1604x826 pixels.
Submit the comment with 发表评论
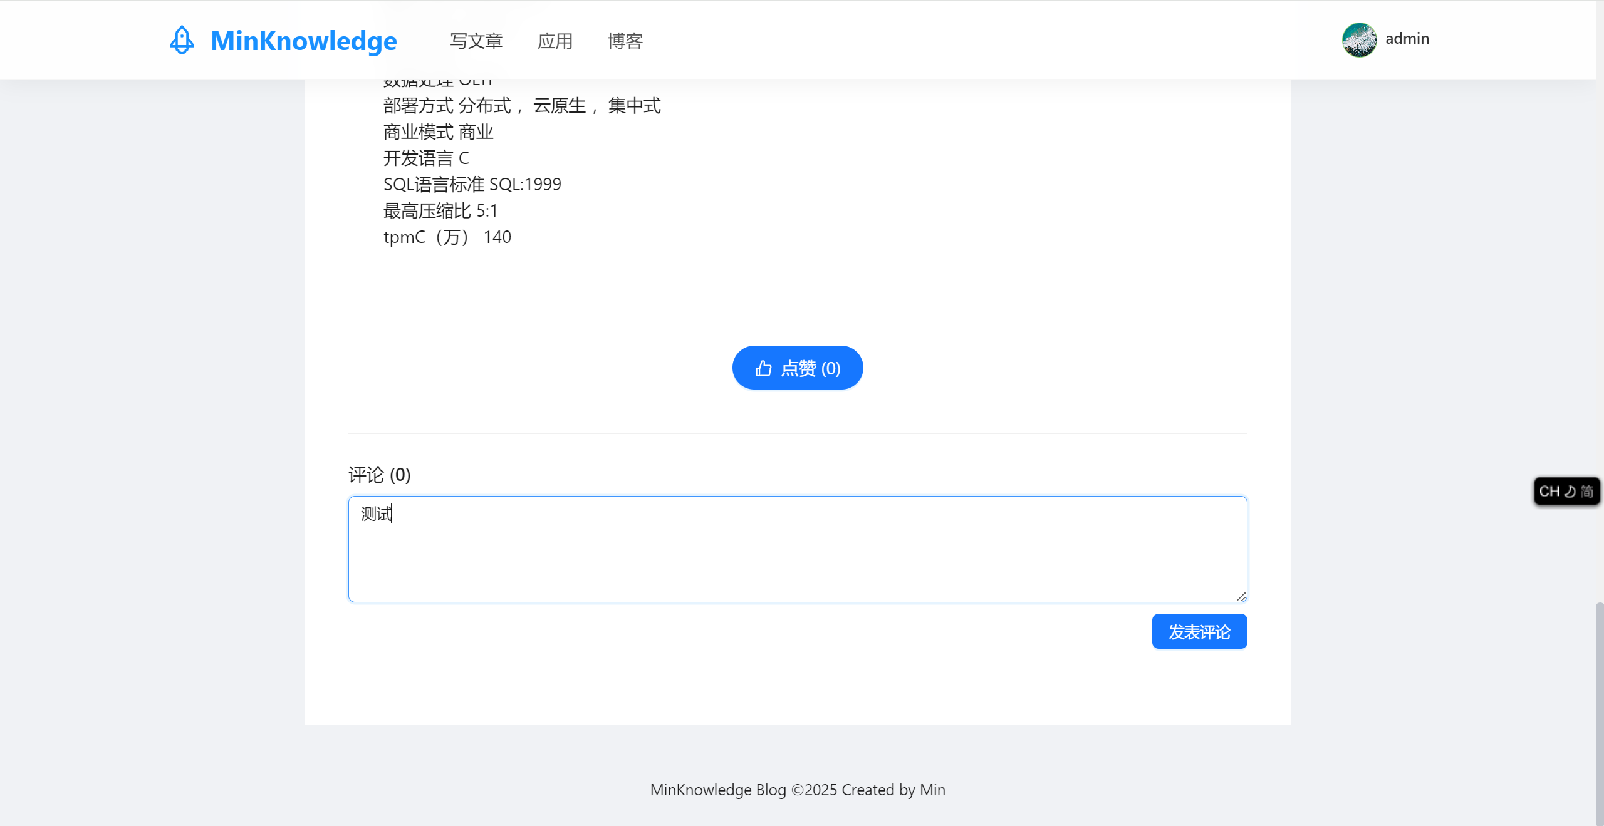pos(1199,631)
